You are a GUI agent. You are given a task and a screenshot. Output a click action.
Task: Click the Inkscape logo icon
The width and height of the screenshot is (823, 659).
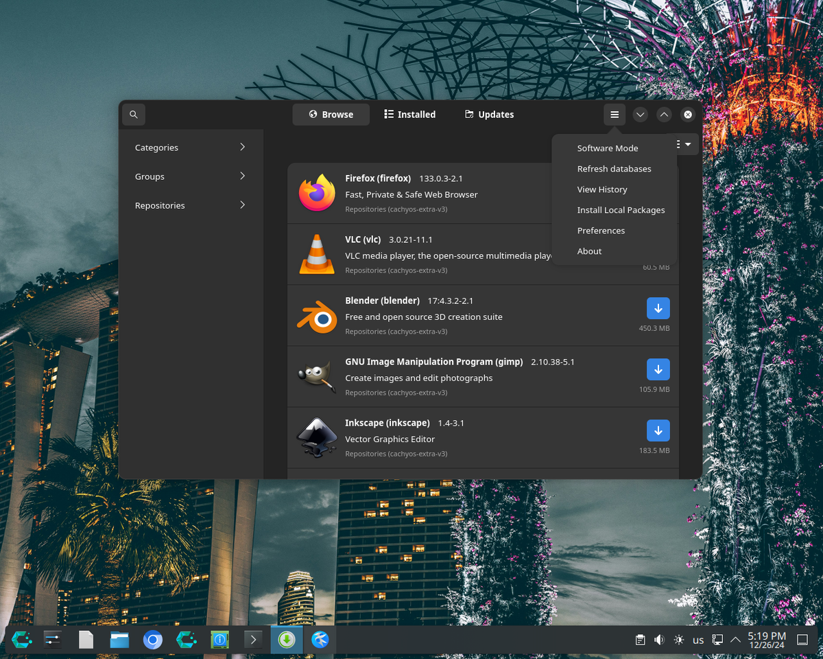coord(317,438)
